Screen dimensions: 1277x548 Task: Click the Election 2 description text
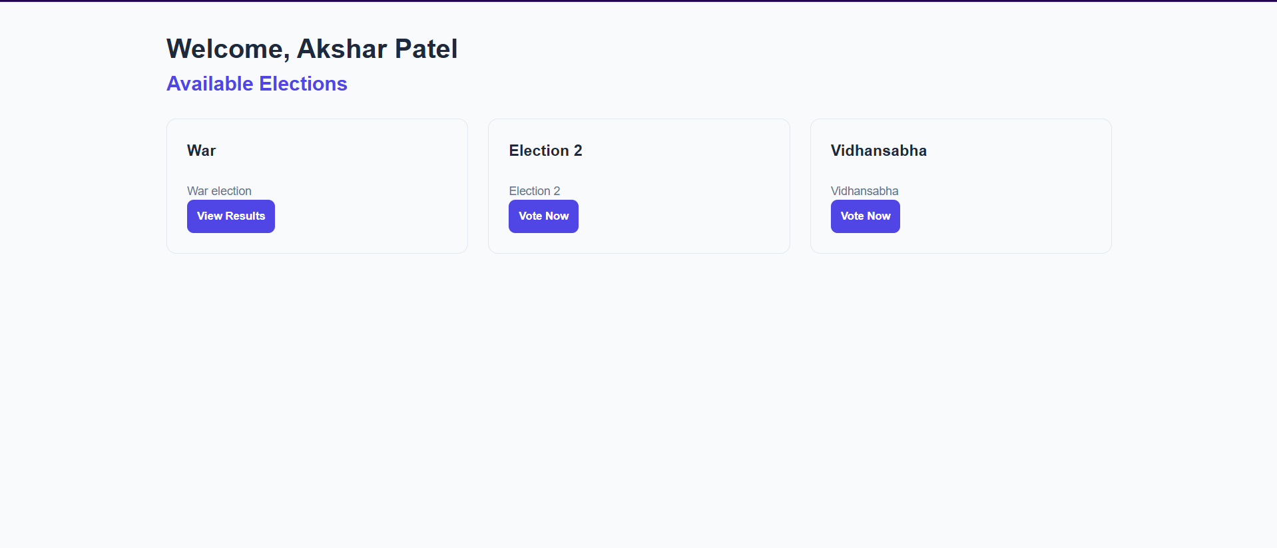click(534, 191)
